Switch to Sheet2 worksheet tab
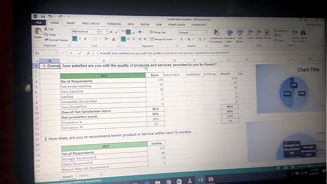This screenshot has height=184, width=327. (x=84, y=176)
